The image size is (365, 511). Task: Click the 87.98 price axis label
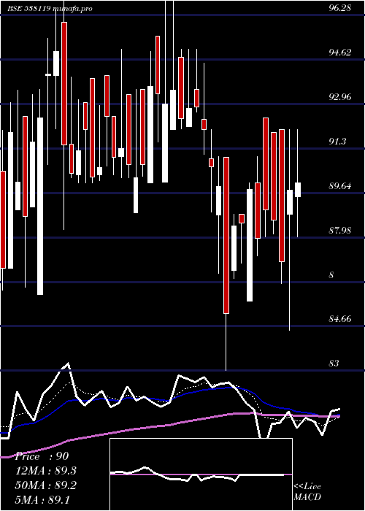(x=339, y=231)
